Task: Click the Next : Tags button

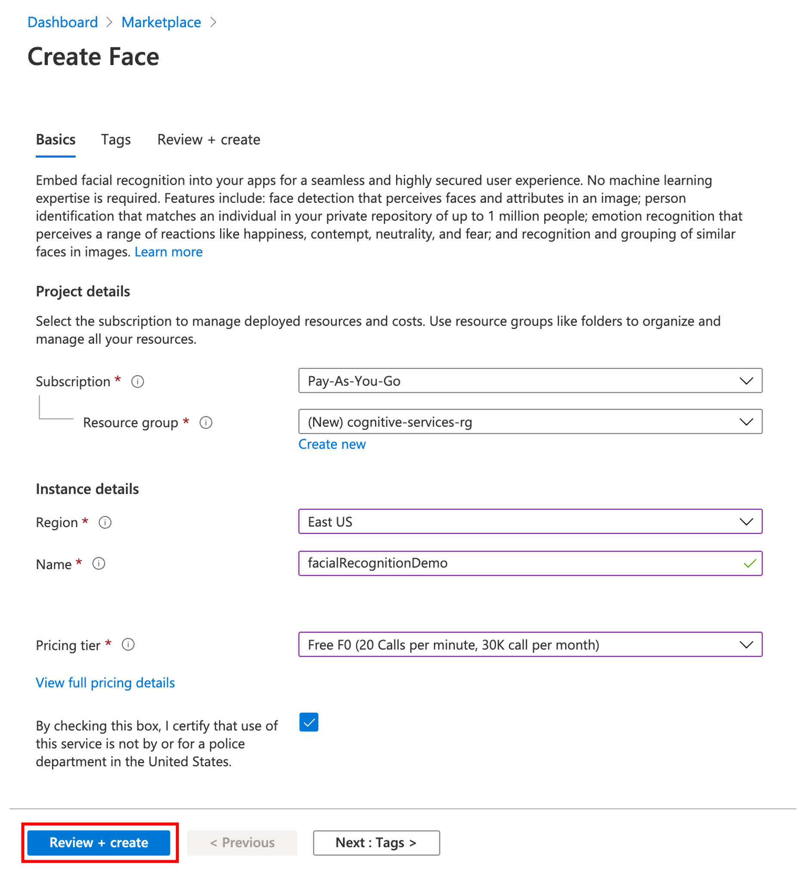Action: click(x=375, y=842)
